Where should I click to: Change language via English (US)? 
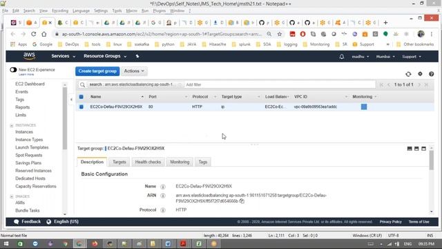(63, 221)
